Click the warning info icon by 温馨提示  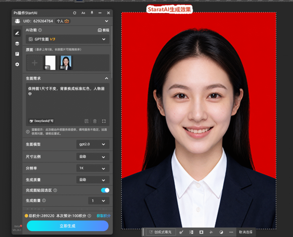tap(28, 132)
